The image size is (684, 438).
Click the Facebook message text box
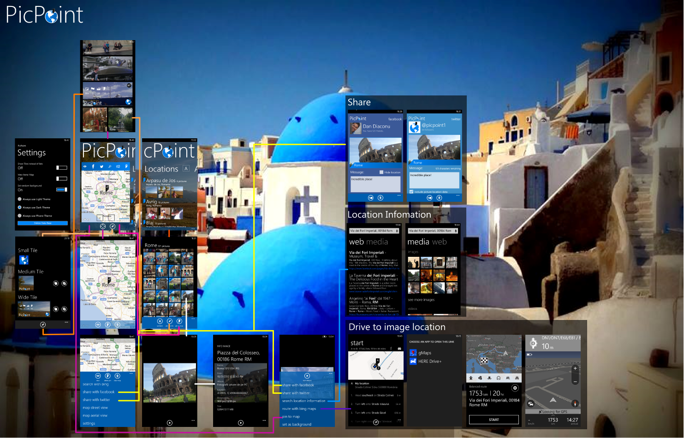tap(375, 184)
